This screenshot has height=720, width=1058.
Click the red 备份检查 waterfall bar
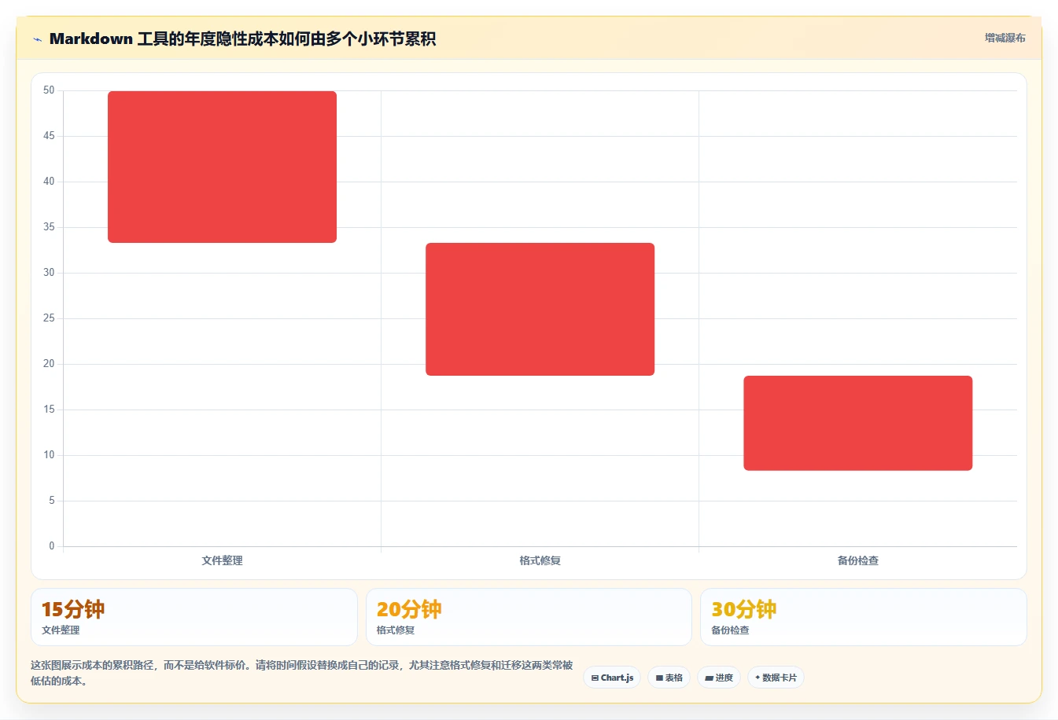858,423
